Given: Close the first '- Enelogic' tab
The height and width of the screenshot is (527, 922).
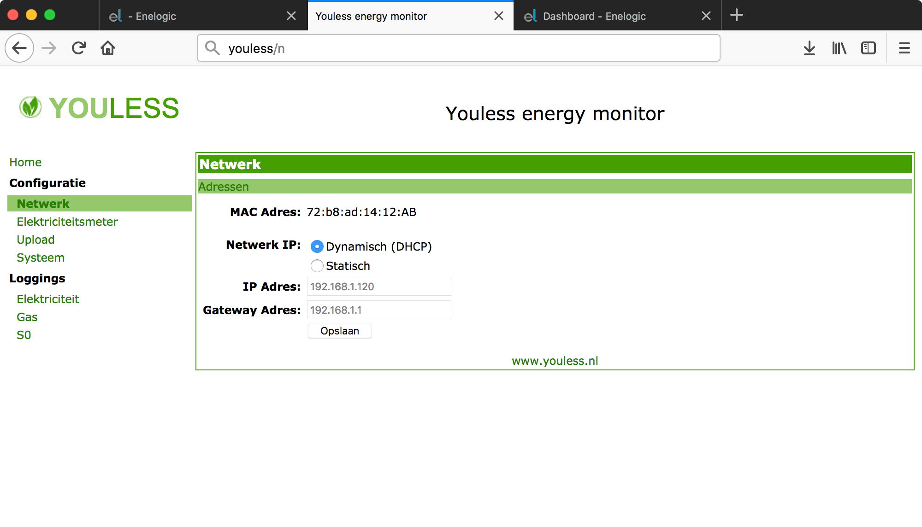Looking at the screenshot, I should 291,16.
